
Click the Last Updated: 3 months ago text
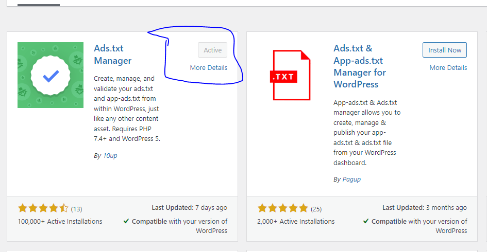[425, 208]
